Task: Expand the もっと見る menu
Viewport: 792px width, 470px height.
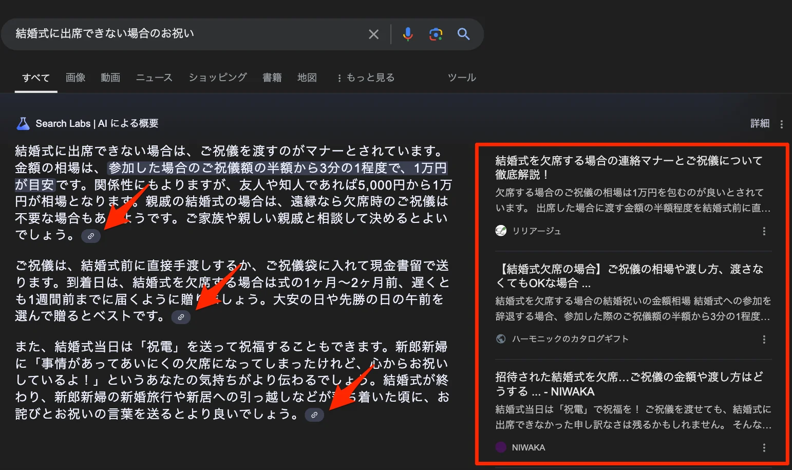Action: pyautogui.click(x=366, y=78)
